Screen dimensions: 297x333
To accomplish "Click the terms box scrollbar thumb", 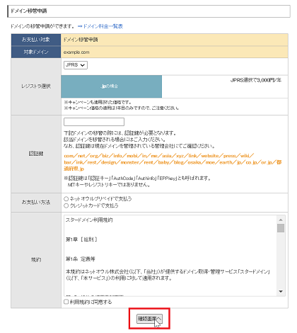I will 281,228.
